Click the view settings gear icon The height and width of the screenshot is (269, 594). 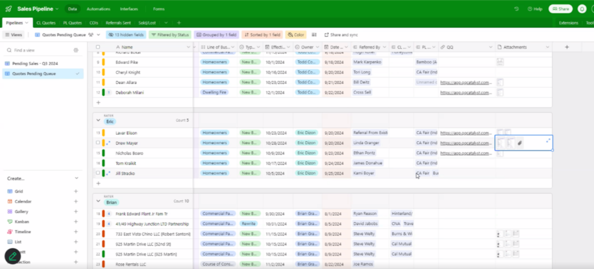pos(75,50)
